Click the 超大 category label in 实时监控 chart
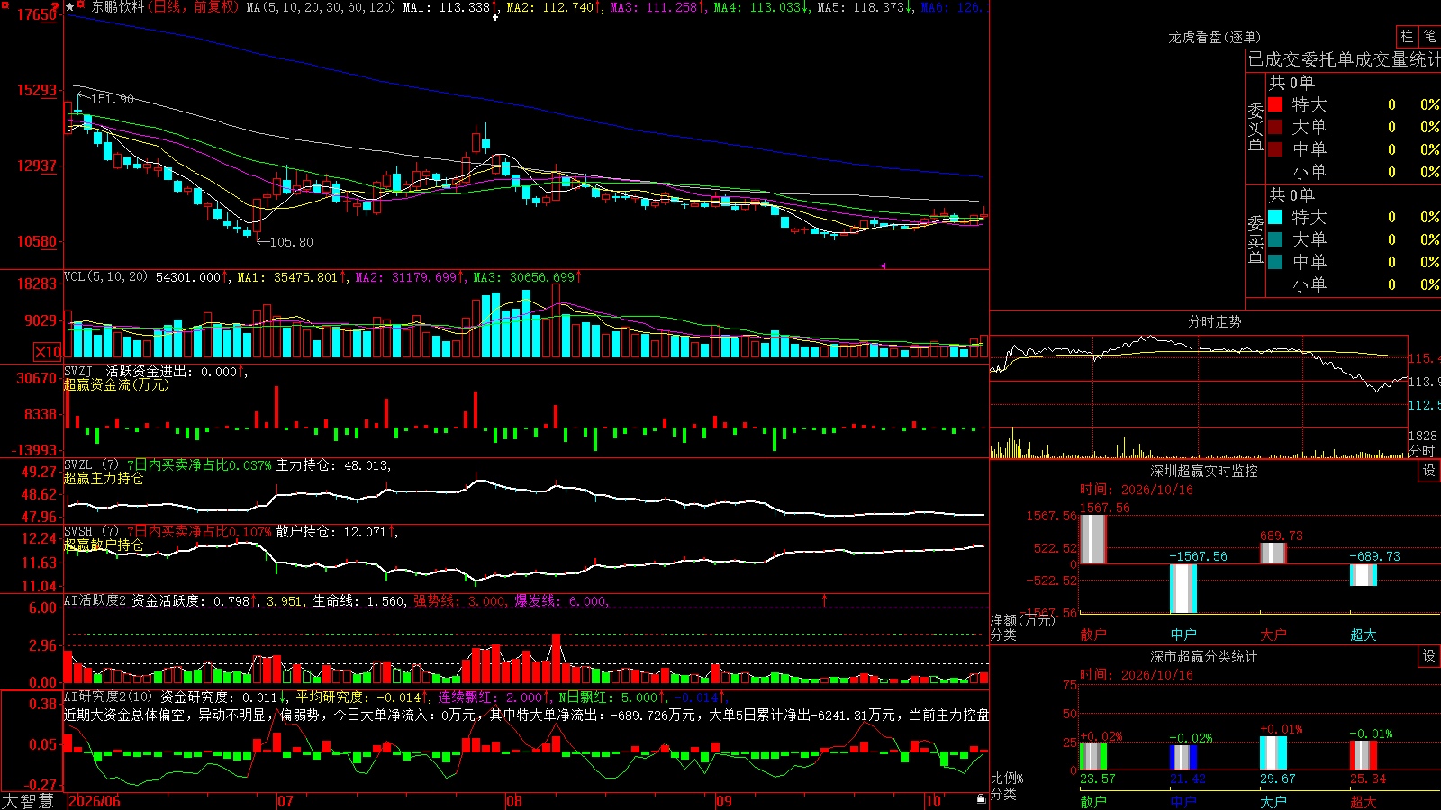The image size is (1441, 810). [x=1364, y=634]
